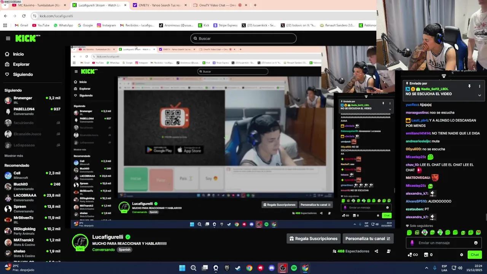
Task: Open LACOBRAAA recommended channel
Action: coord(32,198)
